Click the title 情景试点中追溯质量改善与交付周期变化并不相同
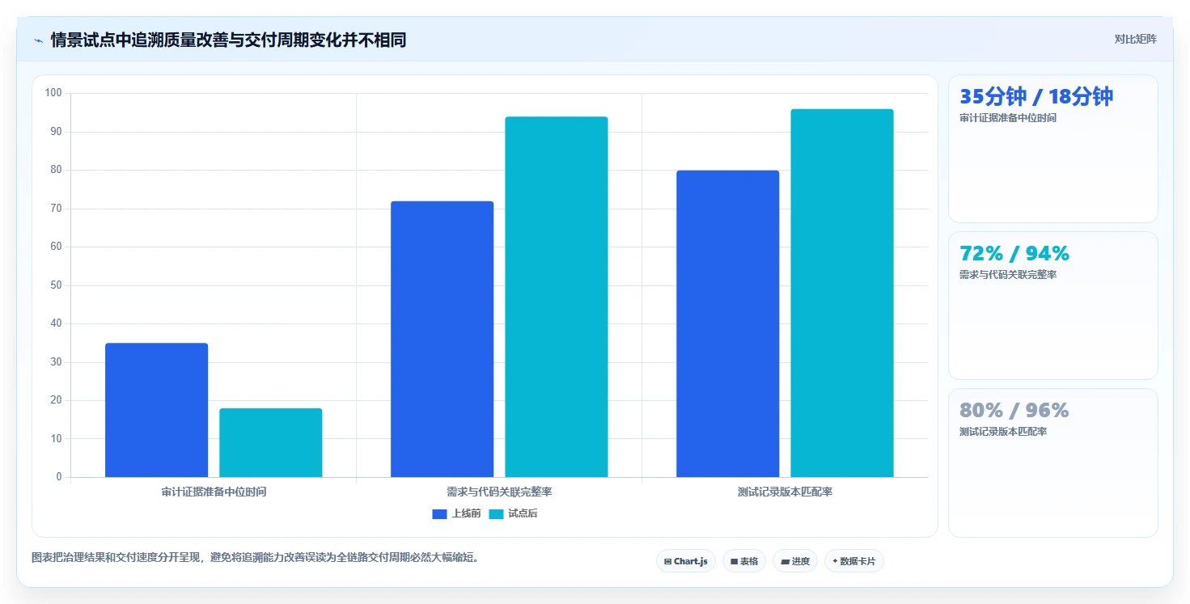This screenshot has width=1190, height=604. [228, 40]
